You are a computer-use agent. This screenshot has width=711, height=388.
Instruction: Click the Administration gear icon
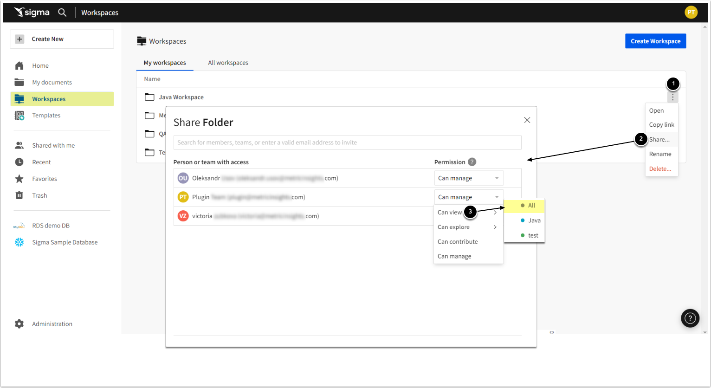19,324
